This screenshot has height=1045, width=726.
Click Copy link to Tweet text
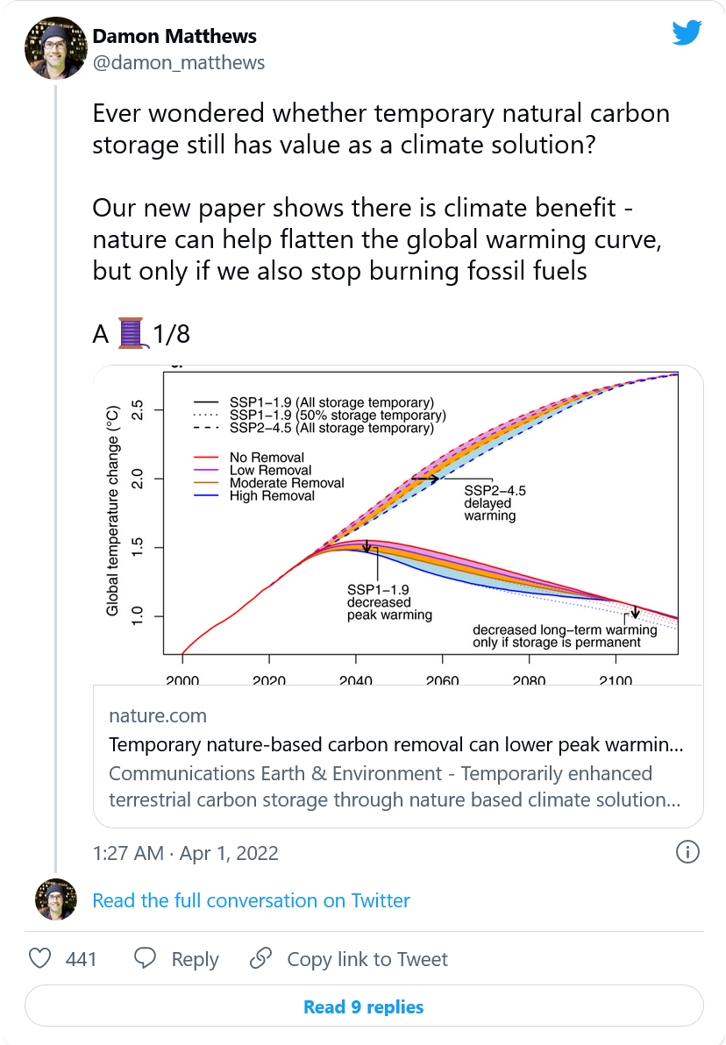pos(367,959)
